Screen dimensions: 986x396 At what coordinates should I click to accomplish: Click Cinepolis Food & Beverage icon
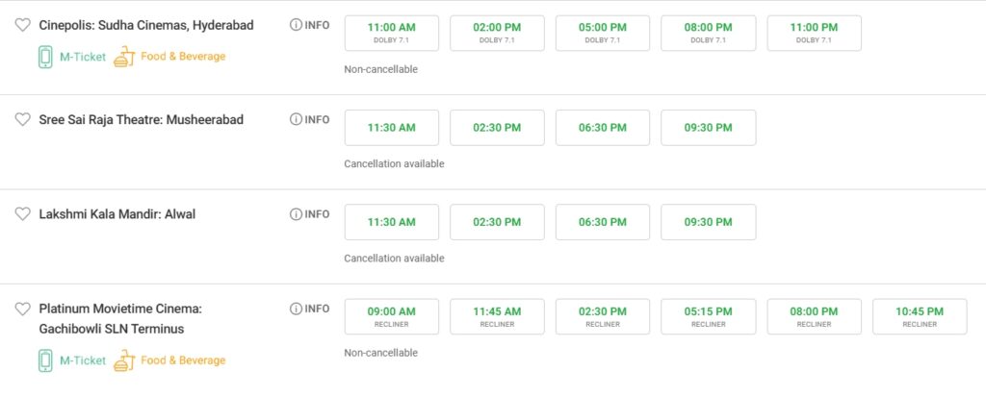pyautogui.click(x=122, y=57)
